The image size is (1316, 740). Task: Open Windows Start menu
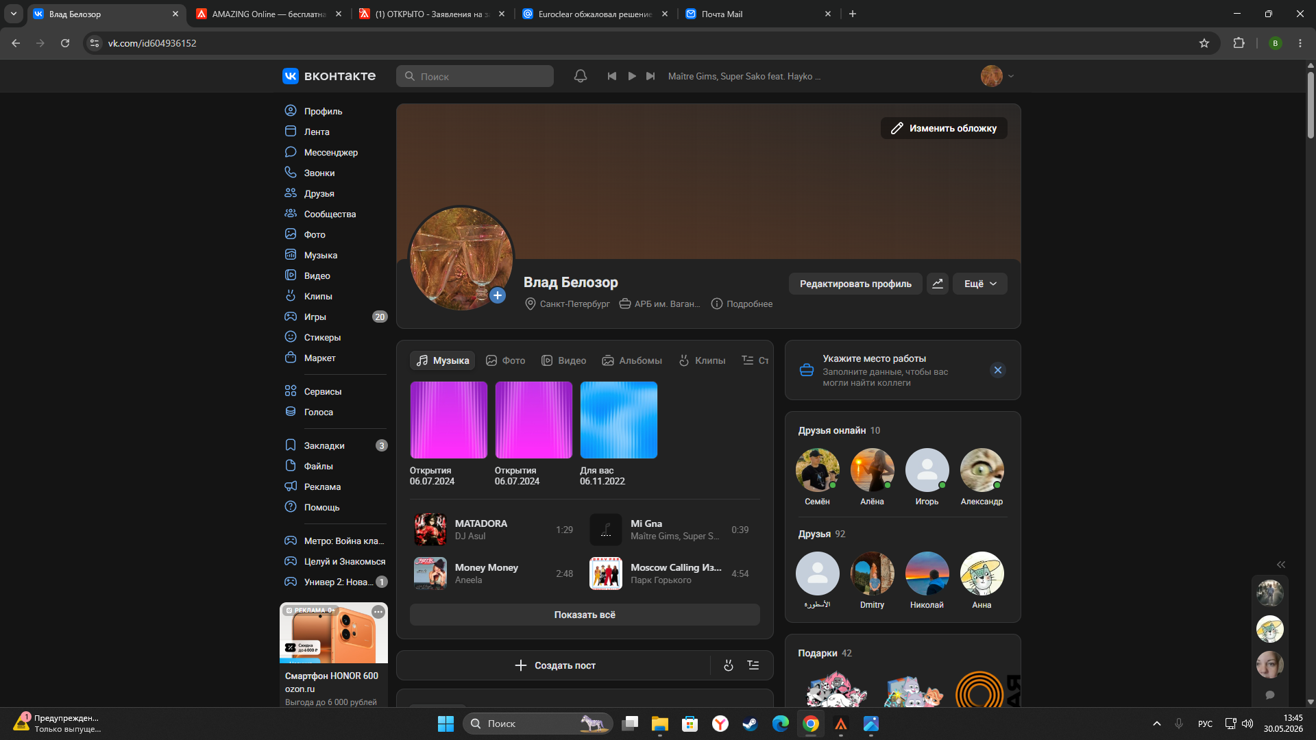[x=446, y=724]
